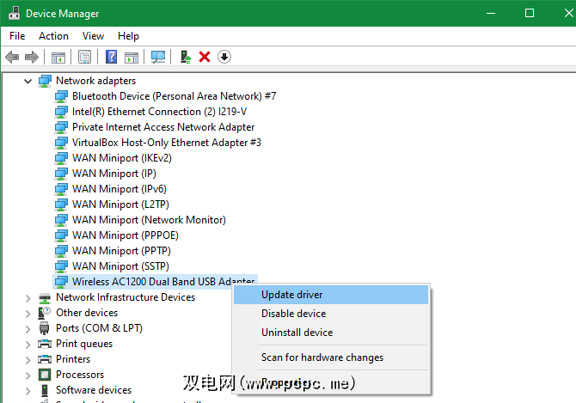Image resolution: width=576 pixels, height=403 pixels.
Task: Click the icon next to Bluetooth Device #7
Action: (61, 96)
